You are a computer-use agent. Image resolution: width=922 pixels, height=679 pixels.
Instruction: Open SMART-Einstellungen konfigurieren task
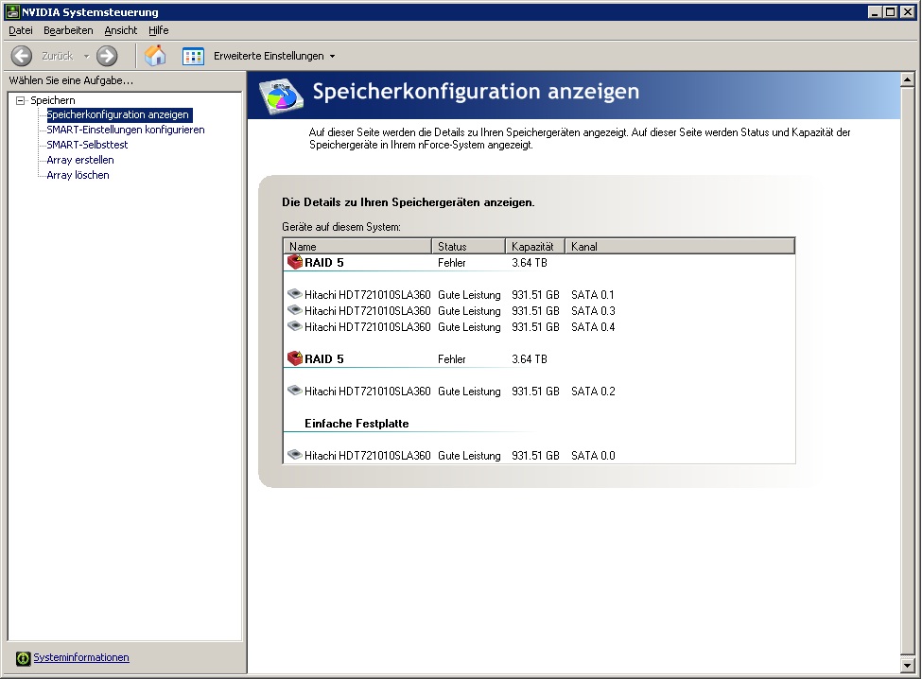point(126,130)
